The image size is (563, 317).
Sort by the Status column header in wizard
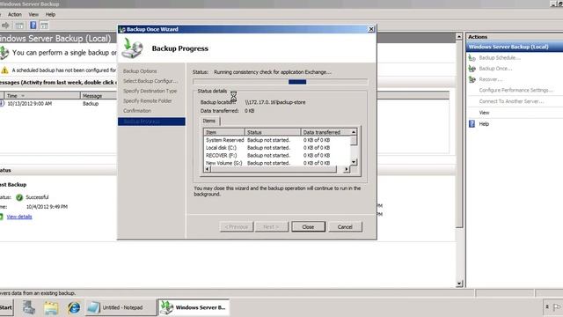coord(273,132)
